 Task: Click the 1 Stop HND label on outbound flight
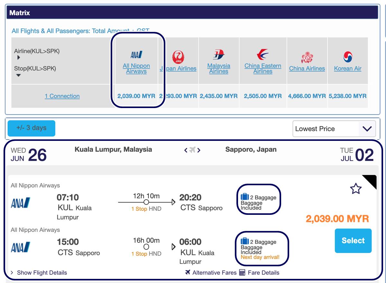146,209
